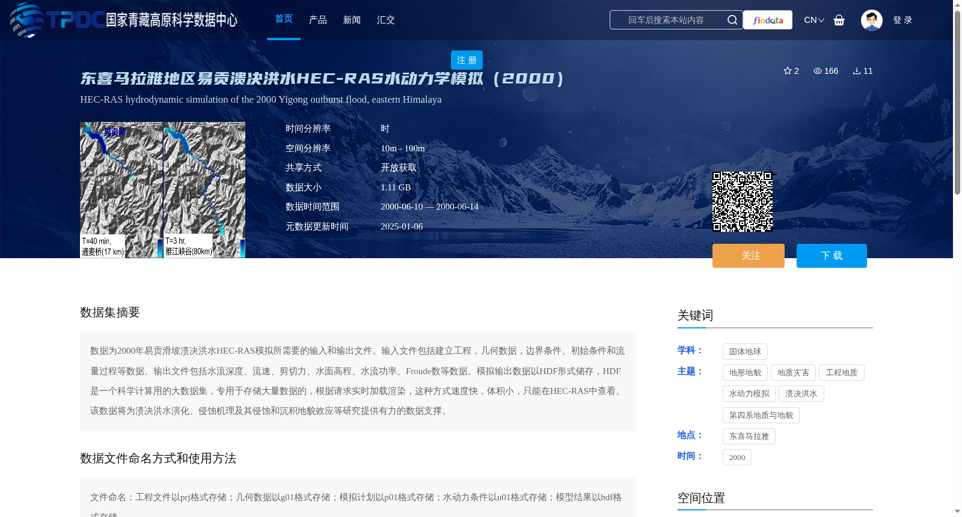Screen dimensions: 962x517
Task: Click the 关键词 sidebar heading
Action: click(695, 315)
